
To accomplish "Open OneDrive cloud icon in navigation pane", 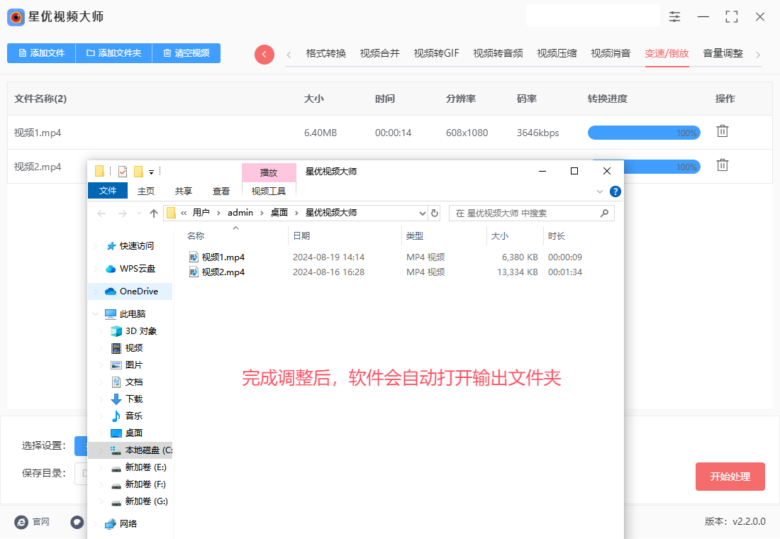I will click(x=111, y=291).
